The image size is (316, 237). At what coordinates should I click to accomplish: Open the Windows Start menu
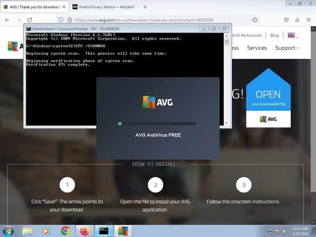pos(8,231)
